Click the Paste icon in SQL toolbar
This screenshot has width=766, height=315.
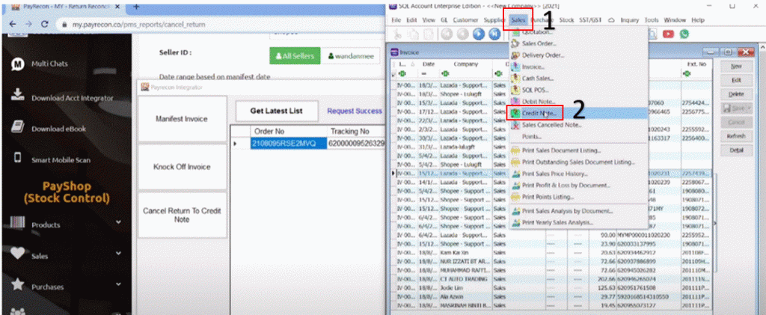click(x=429, y=34)
